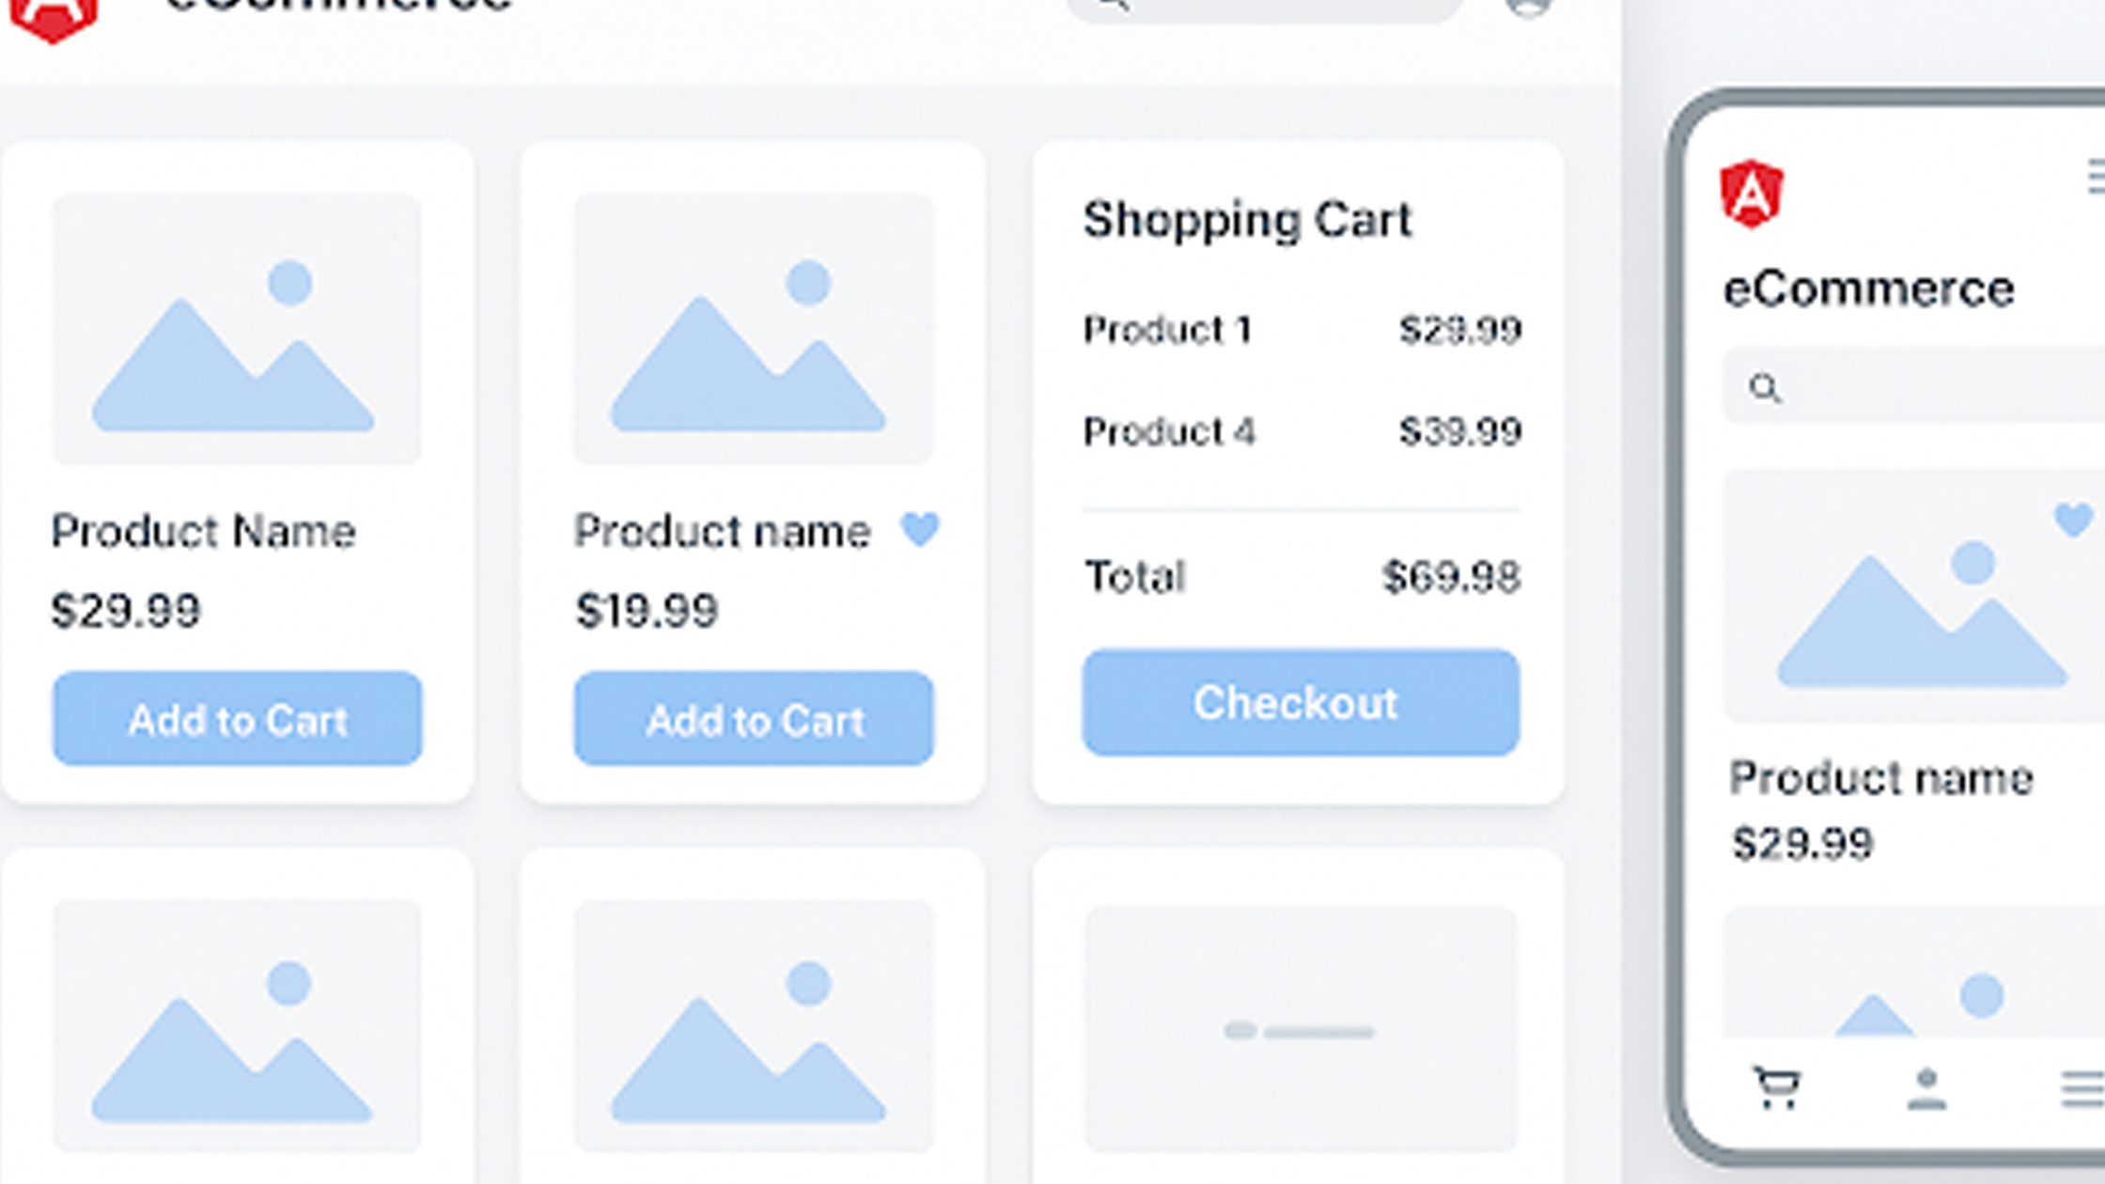The height and width of the screenshot is (1184, 2105).
Task: Add the $19.99 Product name to cart
Action: [754, 719]
